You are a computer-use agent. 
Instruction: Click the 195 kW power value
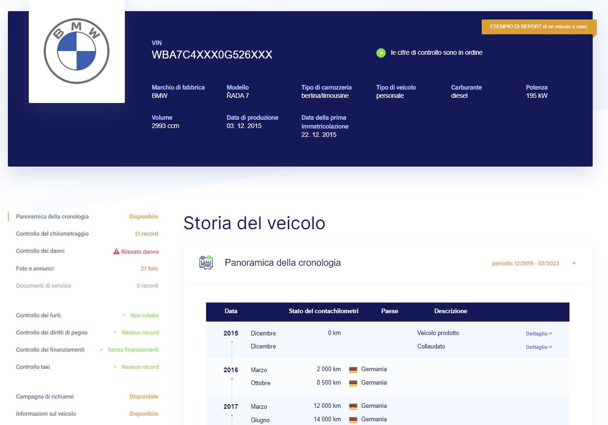(x=537, y=96)
